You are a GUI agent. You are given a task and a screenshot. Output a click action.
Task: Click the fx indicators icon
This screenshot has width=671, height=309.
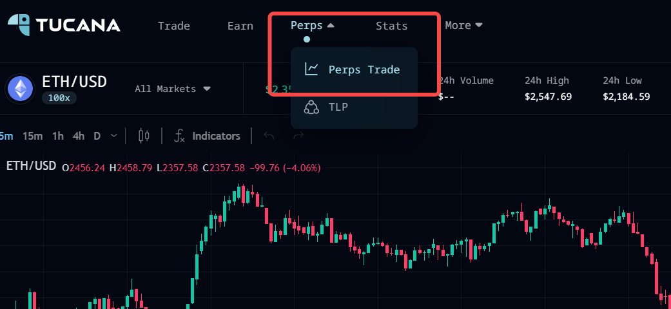pyautogui.click(x=180, y=136)
